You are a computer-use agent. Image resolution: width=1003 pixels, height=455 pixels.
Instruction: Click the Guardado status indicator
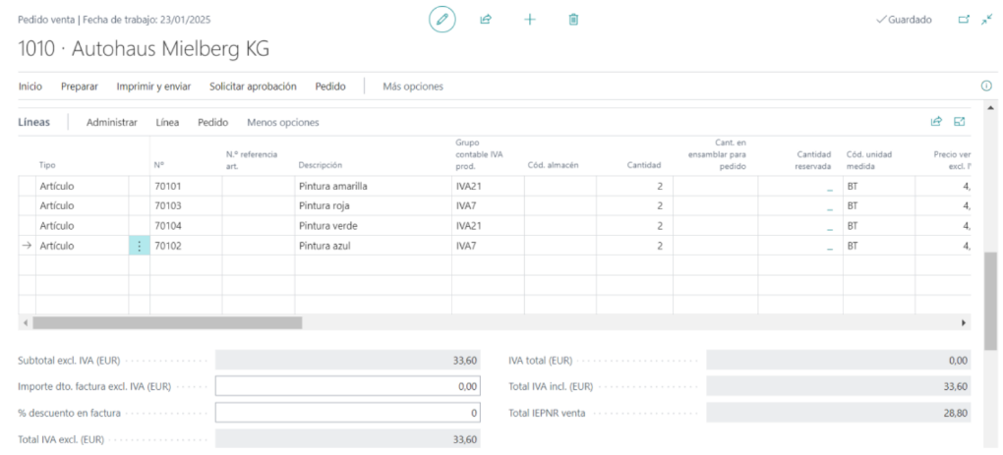coord(904,20)
